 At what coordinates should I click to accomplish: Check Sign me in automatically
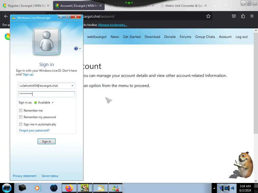[x=21, y=124]
